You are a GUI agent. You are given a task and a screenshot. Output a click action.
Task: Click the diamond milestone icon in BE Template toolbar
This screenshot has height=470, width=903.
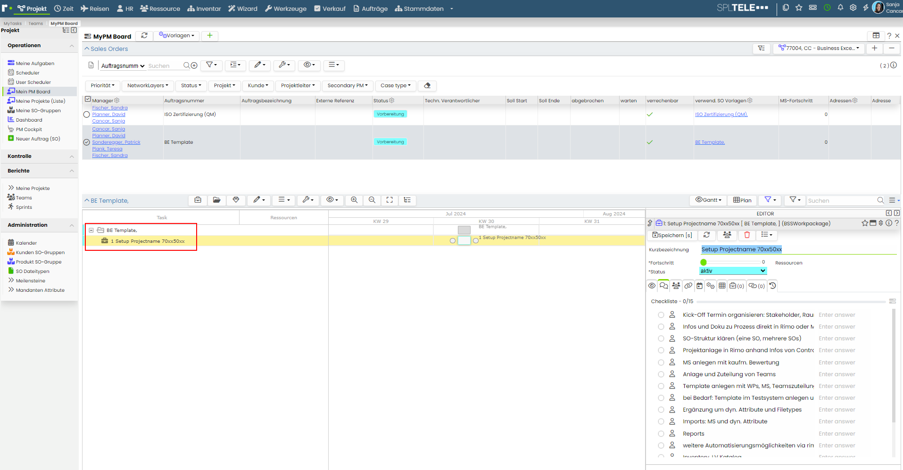point(236,200)
